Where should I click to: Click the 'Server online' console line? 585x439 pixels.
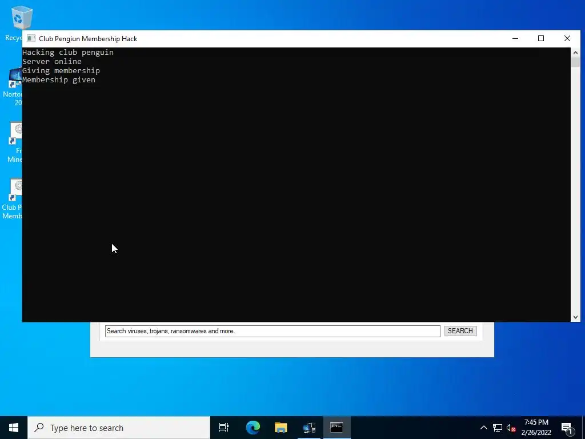pos(52,62)
